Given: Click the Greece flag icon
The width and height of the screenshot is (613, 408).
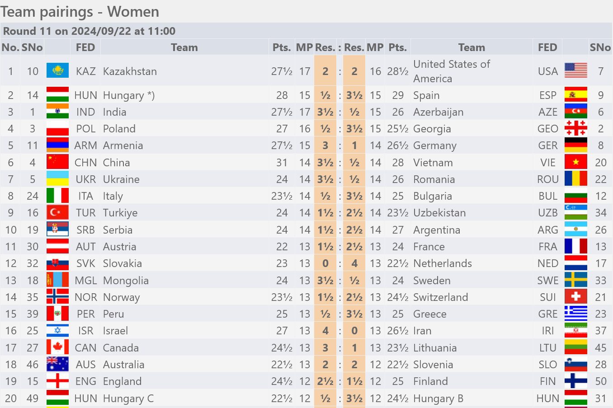Looking at the screenshot, I should coord(576,314).
